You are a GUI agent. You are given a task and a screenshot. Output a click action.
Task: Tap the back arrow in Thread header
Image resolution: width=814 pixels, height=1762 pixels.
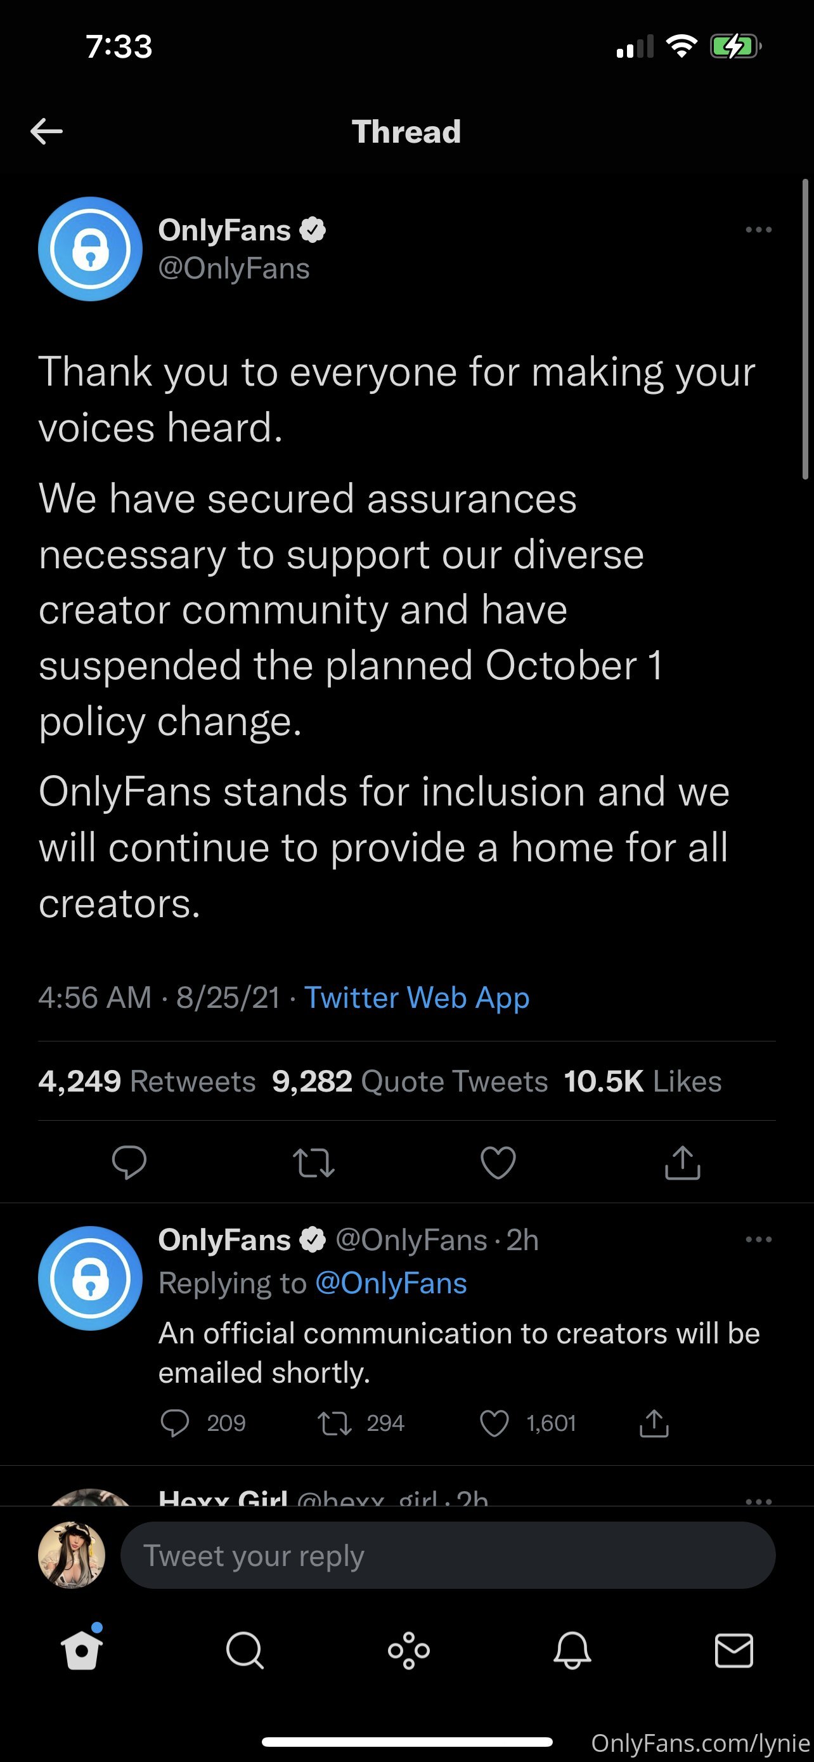(x=46, y=131)
